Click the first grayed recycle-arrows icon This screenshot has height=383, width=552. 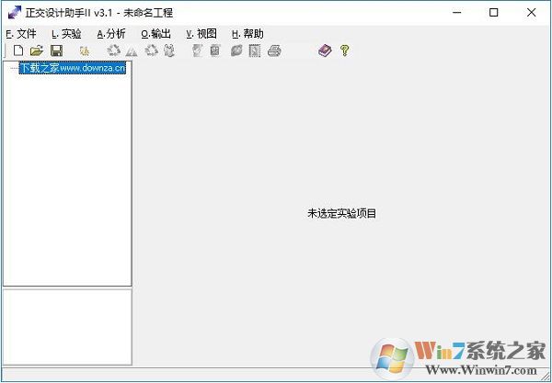point(113,51)
